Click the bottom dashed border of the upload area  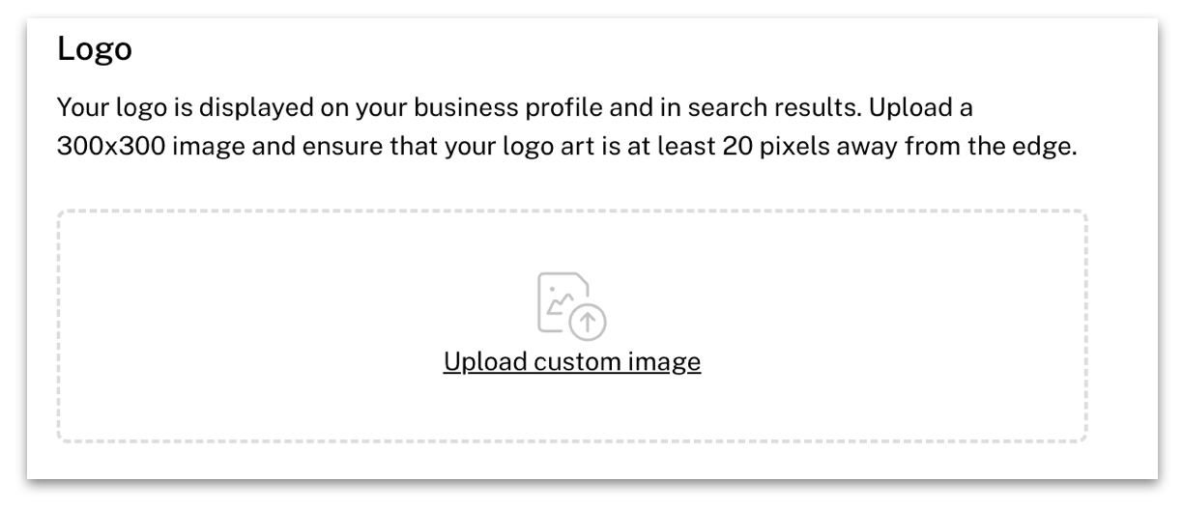point(572,441)
